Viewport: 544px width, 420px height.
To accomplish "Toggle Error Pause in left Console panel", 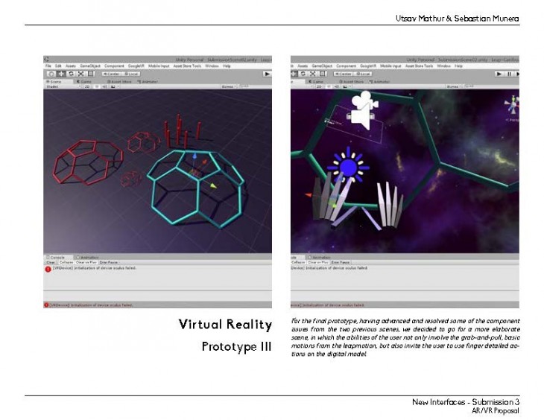I will (109, 262).
